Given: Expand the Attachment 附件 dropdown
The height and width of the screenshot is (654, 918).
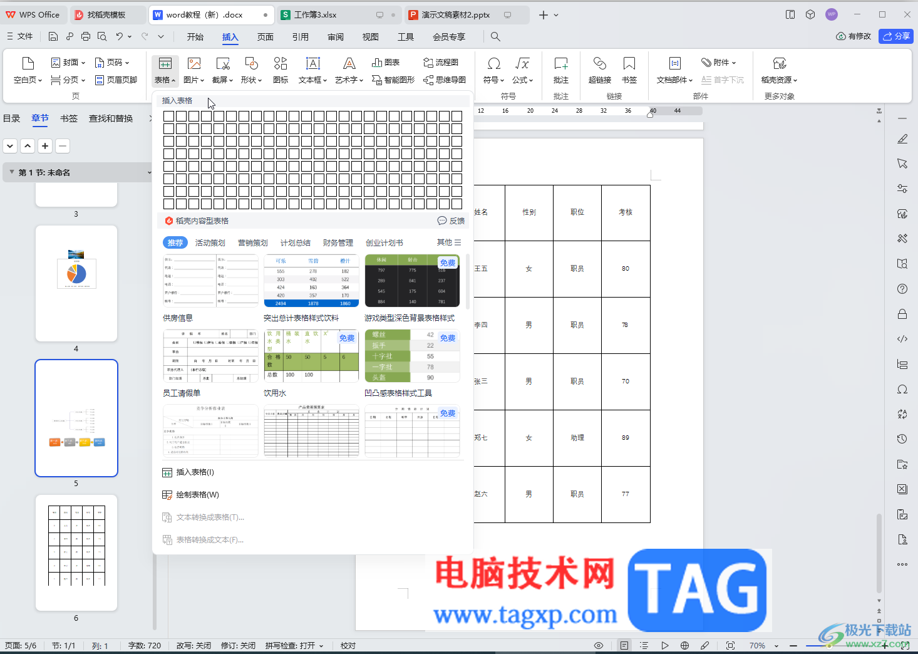Looking at the screenshot, I should 719,63.
